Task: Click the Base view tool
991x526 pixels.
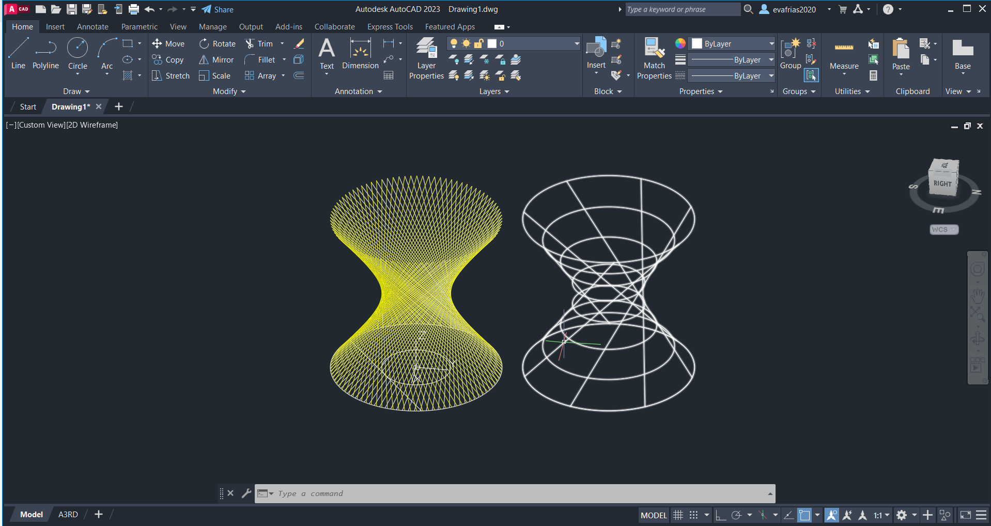Action: point(963,54)
